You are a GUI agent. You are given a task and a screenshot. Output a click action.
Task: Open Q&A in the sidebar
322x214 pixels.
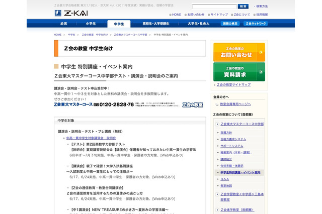[224, 179]
